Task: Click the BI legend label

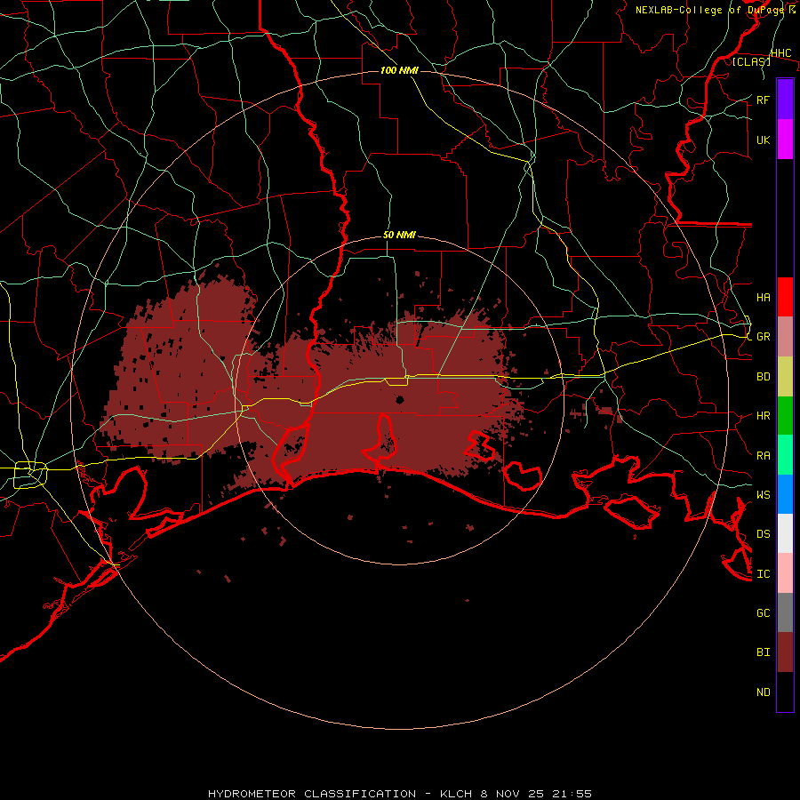Action: pos(764,652)
